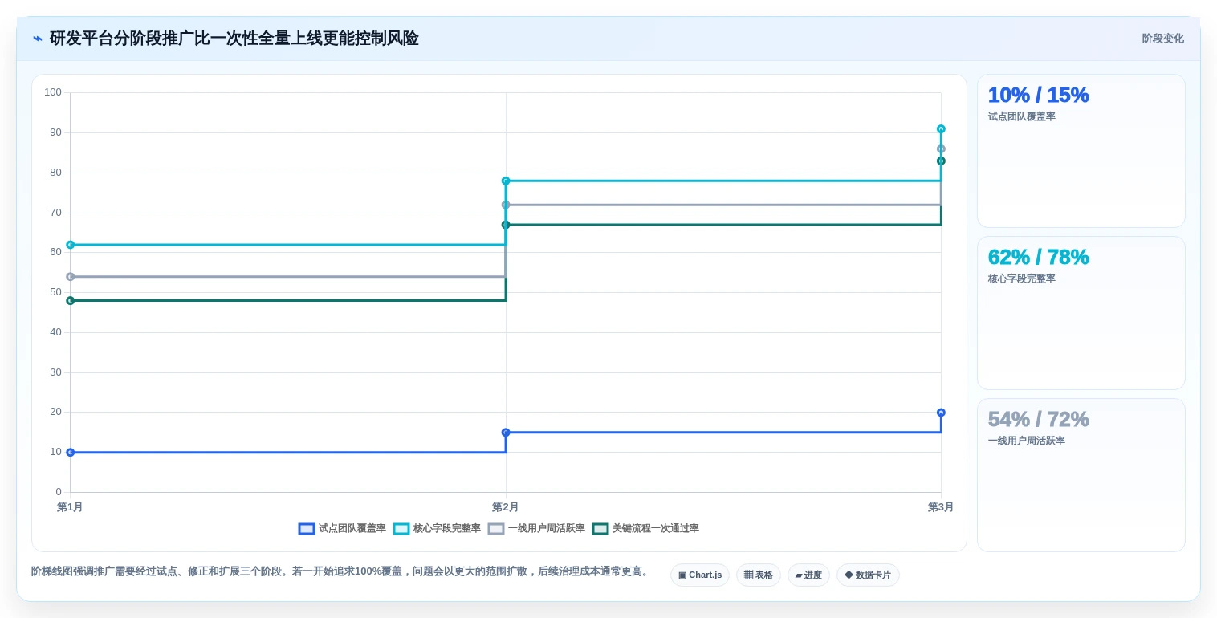Screen dimensions: 1217x618
Task: Click the y-axis label 100
Action: point(53,92)
